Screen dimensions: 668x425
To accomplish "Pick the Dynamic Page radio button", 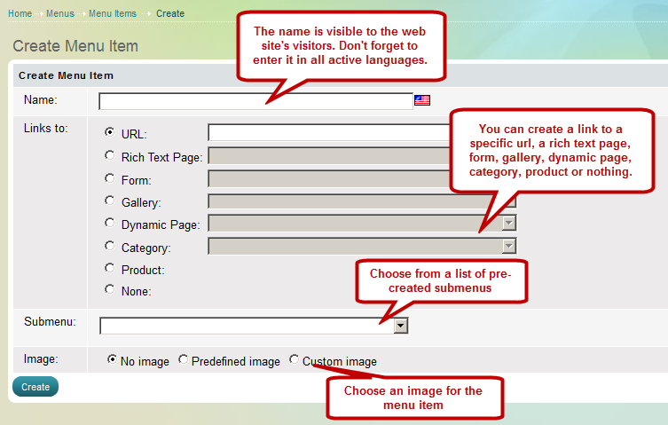I will point(110,223).
